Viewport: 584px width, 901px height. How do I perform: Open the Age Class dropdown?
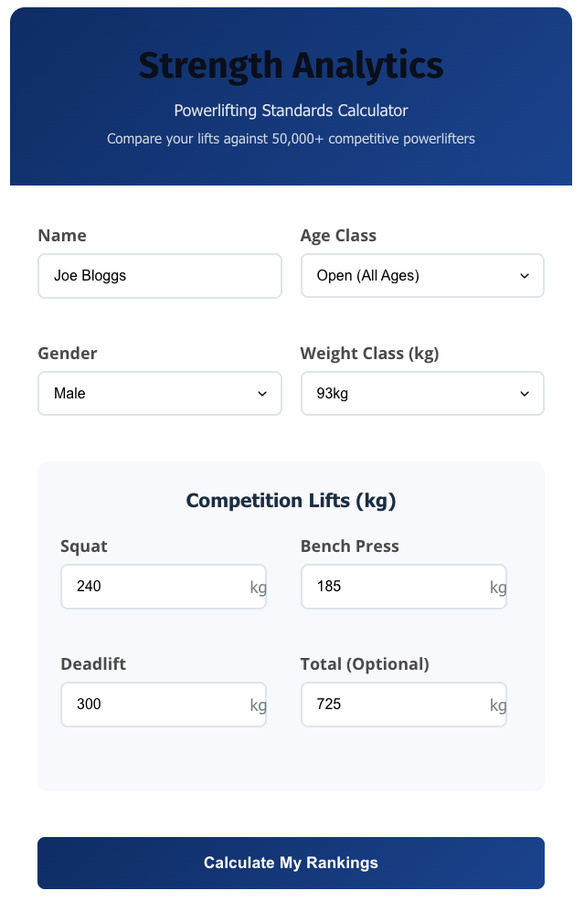422,275
